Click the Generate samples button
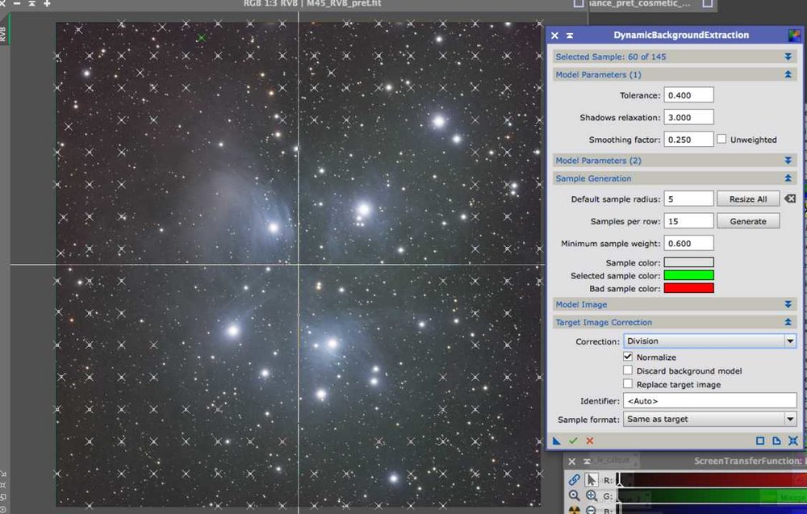Viewport: 807px width, 514px height. click(748, 221)
